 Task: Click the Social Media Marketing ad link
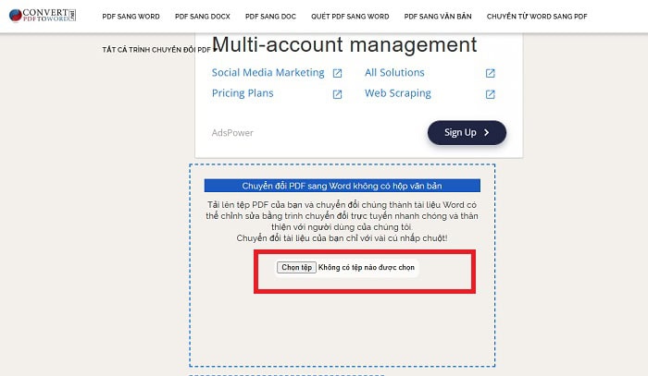[268, 73]
